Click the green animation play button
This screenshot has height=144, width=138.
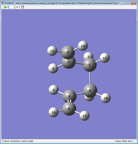[5, 7]
